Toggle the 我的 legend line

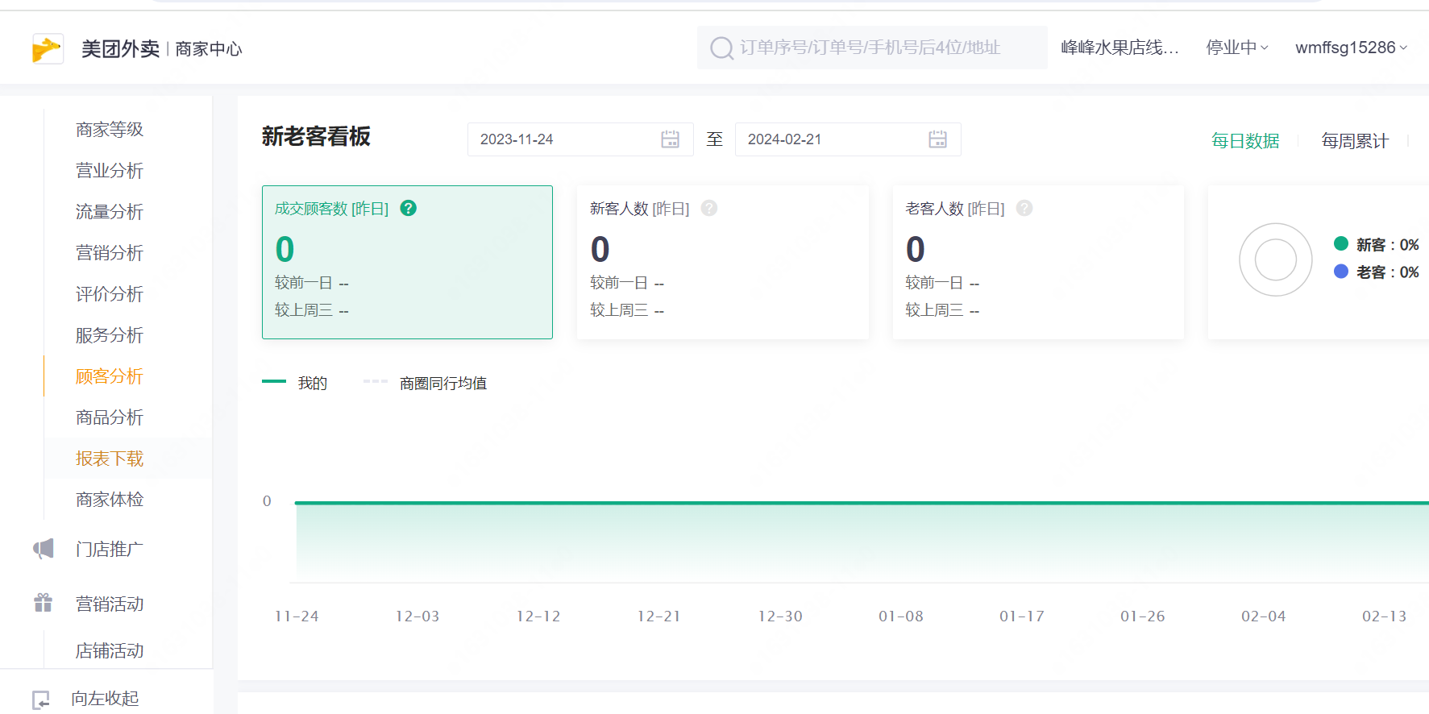tap(274, 381)
